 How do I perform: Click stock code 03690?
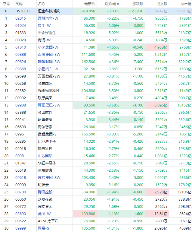(20, 214)
